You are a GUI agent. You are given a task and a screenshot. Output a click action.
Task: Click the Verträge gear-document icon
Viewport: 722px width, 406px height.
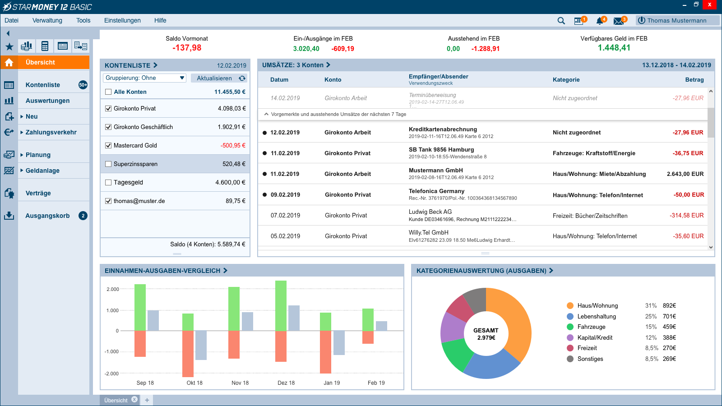click(9, 193)
